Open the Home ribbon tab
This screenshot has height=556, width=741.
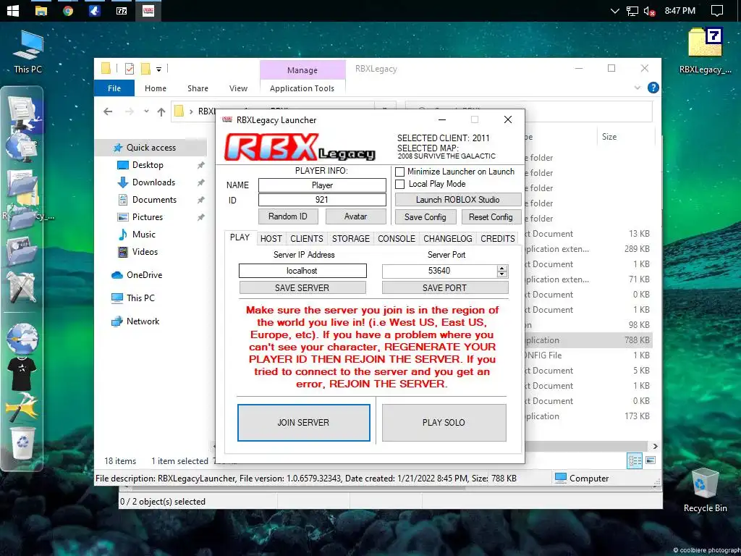click(156, 88)
